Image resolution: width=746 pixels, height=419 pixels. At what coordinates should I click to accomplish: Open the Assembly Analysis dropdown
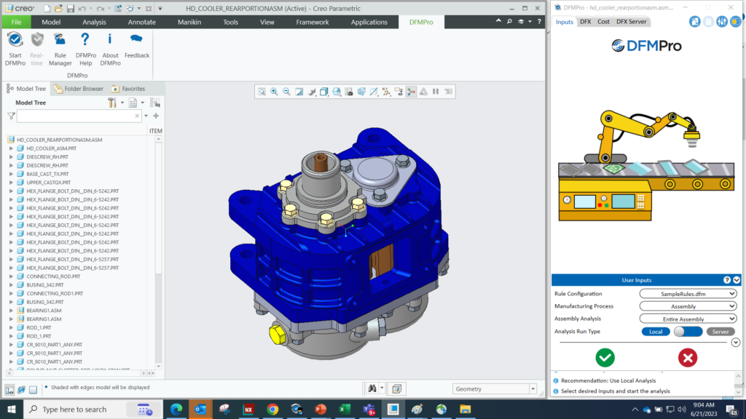(688, 319)
